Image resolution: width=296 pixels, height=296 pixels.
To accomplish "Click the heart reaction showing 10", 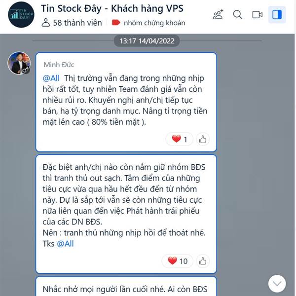I will (x=177, y=261).
